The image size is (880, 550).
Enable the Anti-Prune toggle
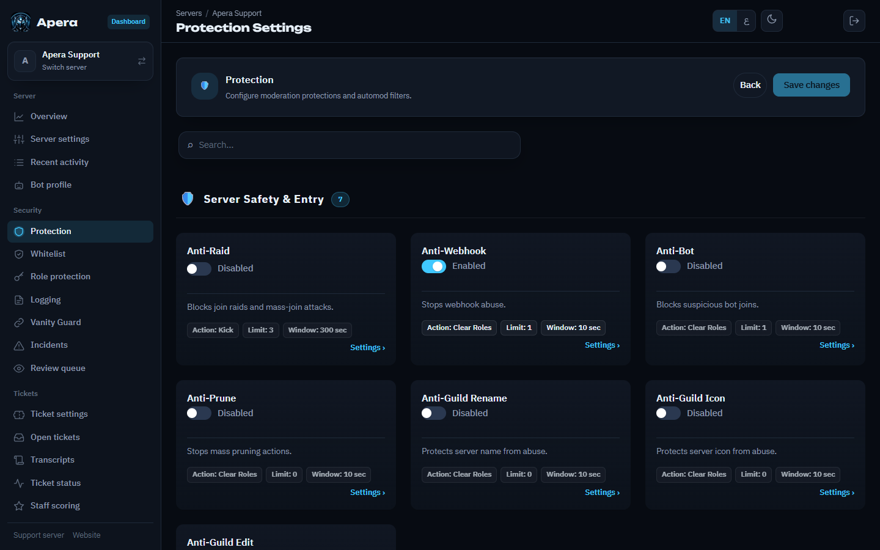click(x=199, y=414)
